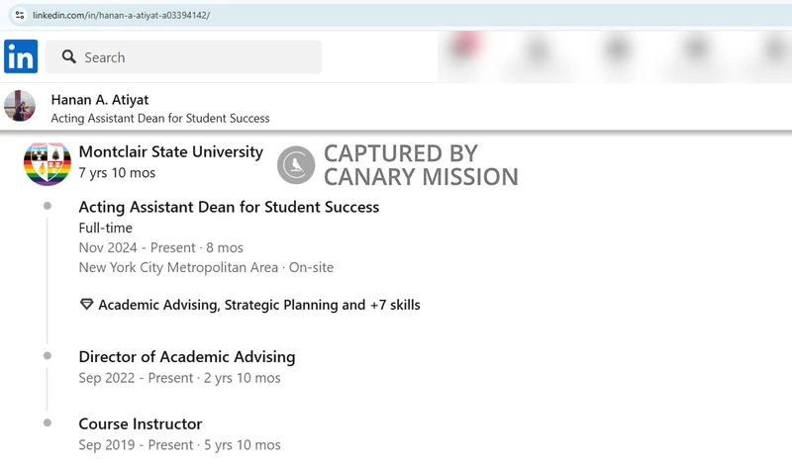Viewport: 792px width, 466px height.
Task: Click the Full-time employment type text
Action: coord(106,228)
